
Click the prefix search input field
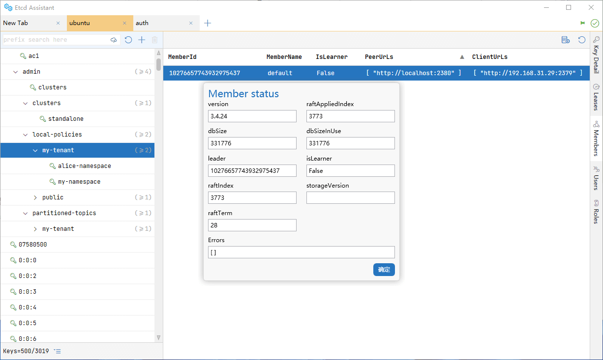(54, 40)
